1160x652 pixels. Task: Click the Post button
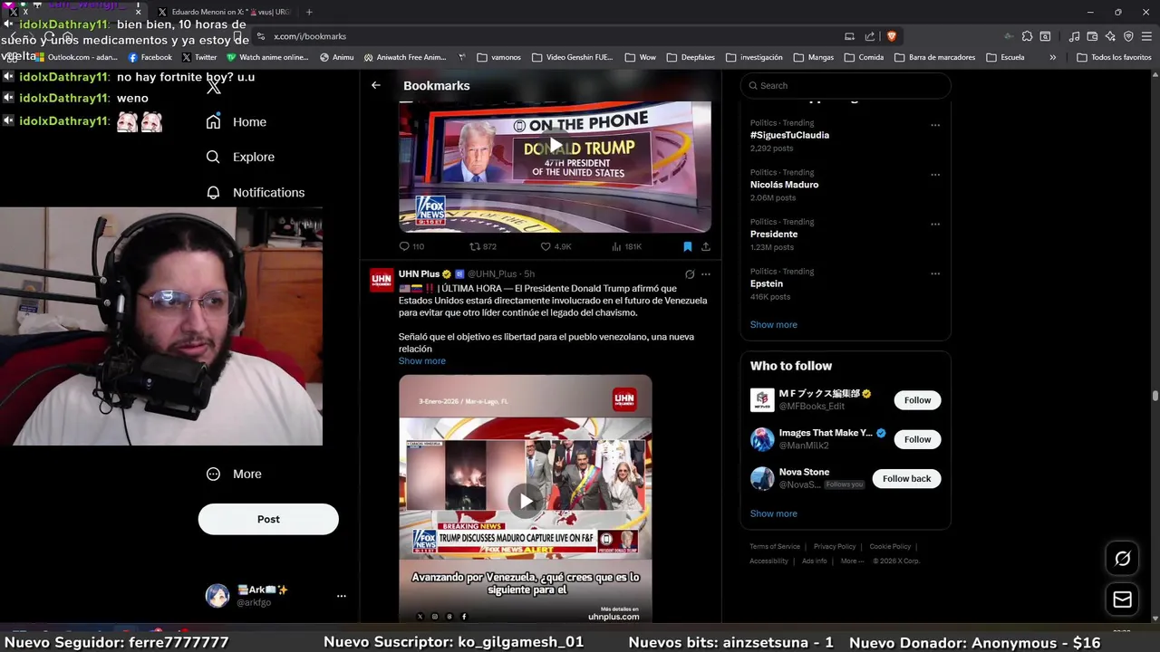(268, 519)
